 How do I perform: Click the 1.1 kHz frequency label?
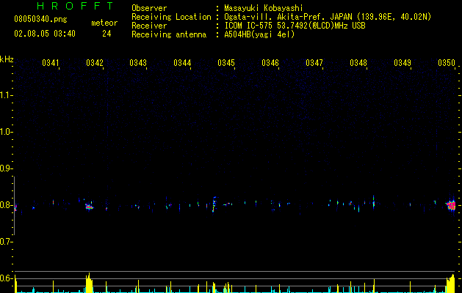pyautogui.click(x=6, y=95)
